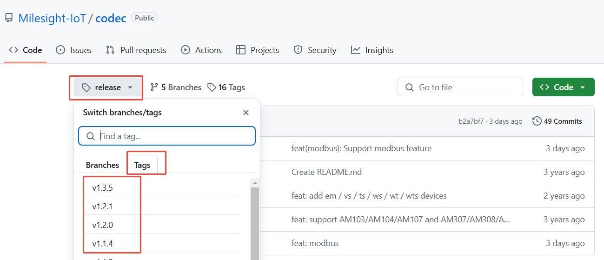Switch to the Code tab
Screen dimensions: 604x260
[26, 50]
